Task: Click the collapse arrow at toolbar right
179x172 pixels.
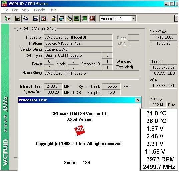Action: (x=176, y=18)
